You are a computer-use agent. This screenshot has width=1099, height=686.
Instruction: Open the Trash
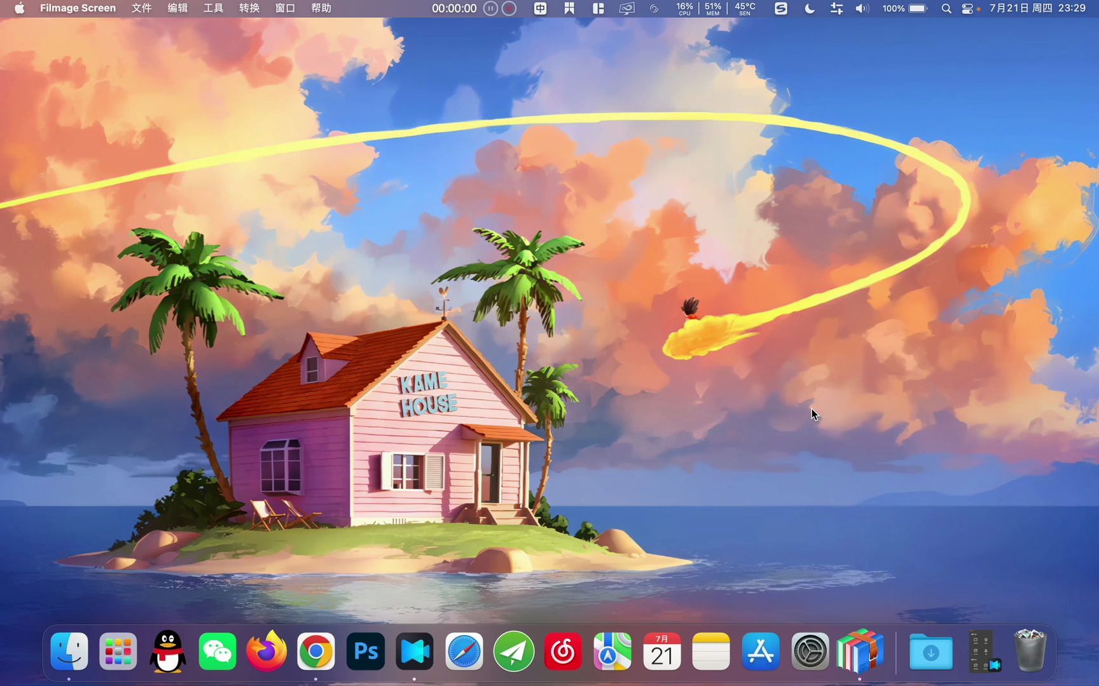tap(1030, 650)
